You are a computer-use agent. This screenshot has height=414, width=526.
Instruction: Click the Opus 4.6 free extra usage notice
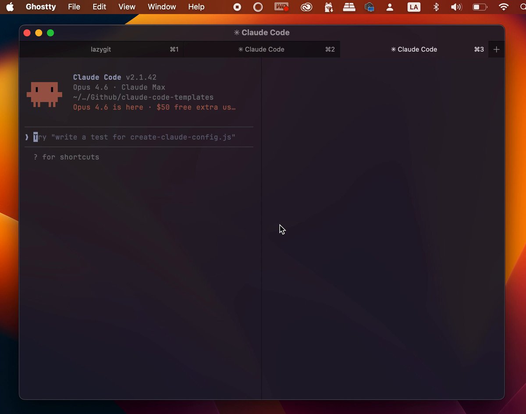pos(154,107)
